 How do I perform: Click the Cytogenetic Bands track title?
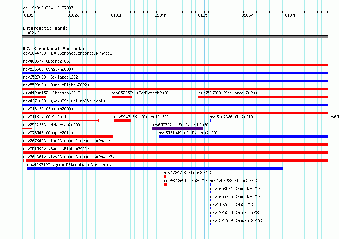pyautogui.click(x=45, y=28)
